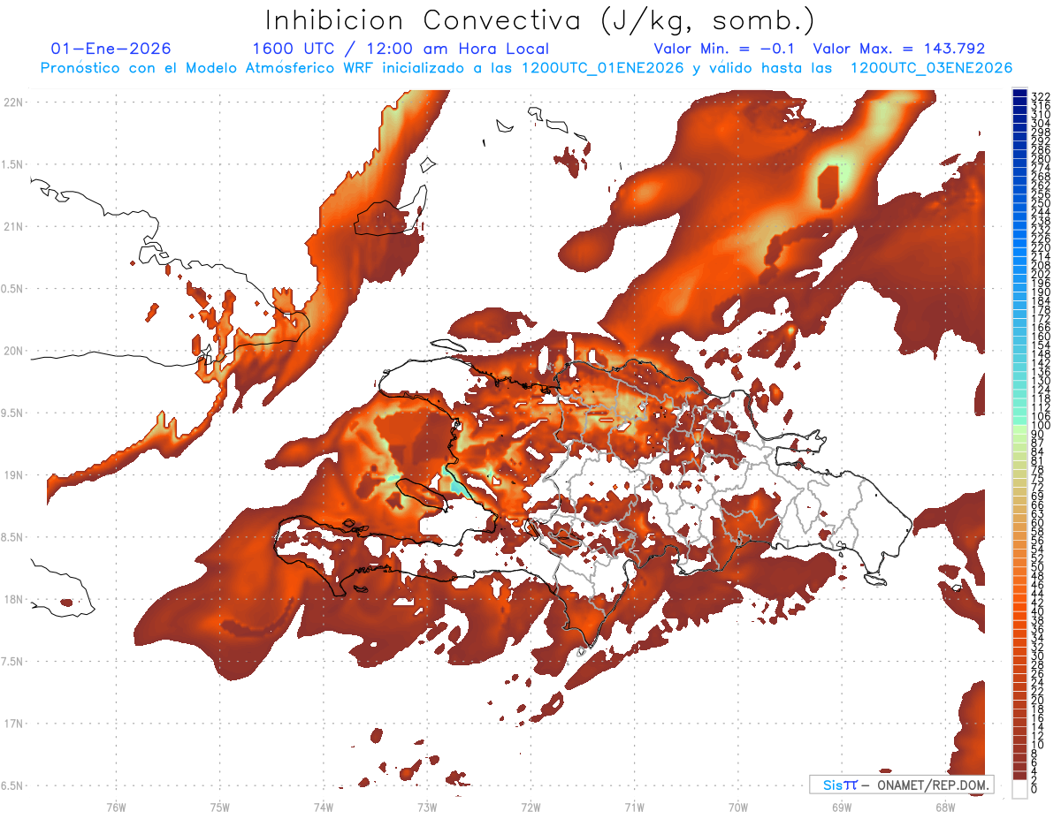Screen dimensions: 1061x819
Task: Click the title Inhibicion Convectiva
Action: pos(423,19)
